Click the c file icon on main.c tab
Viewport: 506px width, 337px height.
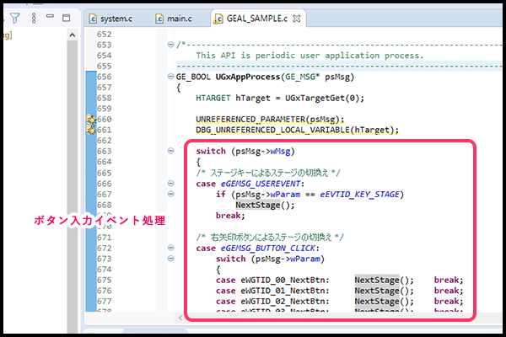click(159, 19)
